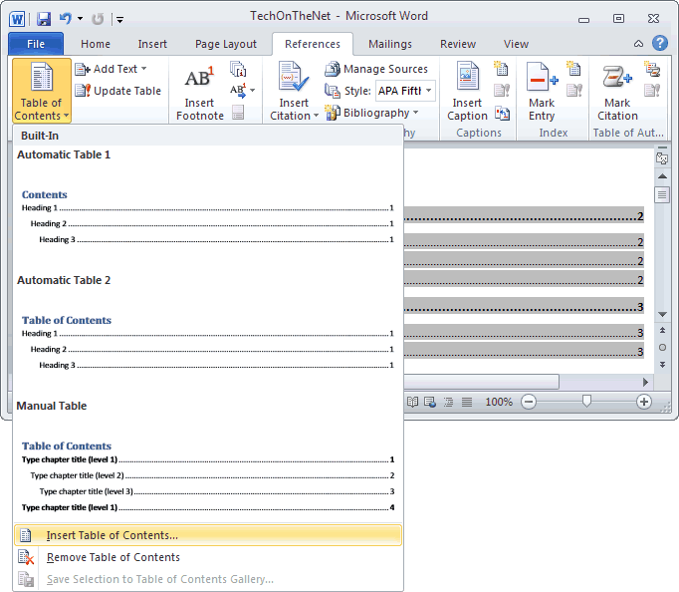Image resolution: width=679 pixels, height=592 pixels.
Task: Switch to the View tab
Action: [516, 44]
